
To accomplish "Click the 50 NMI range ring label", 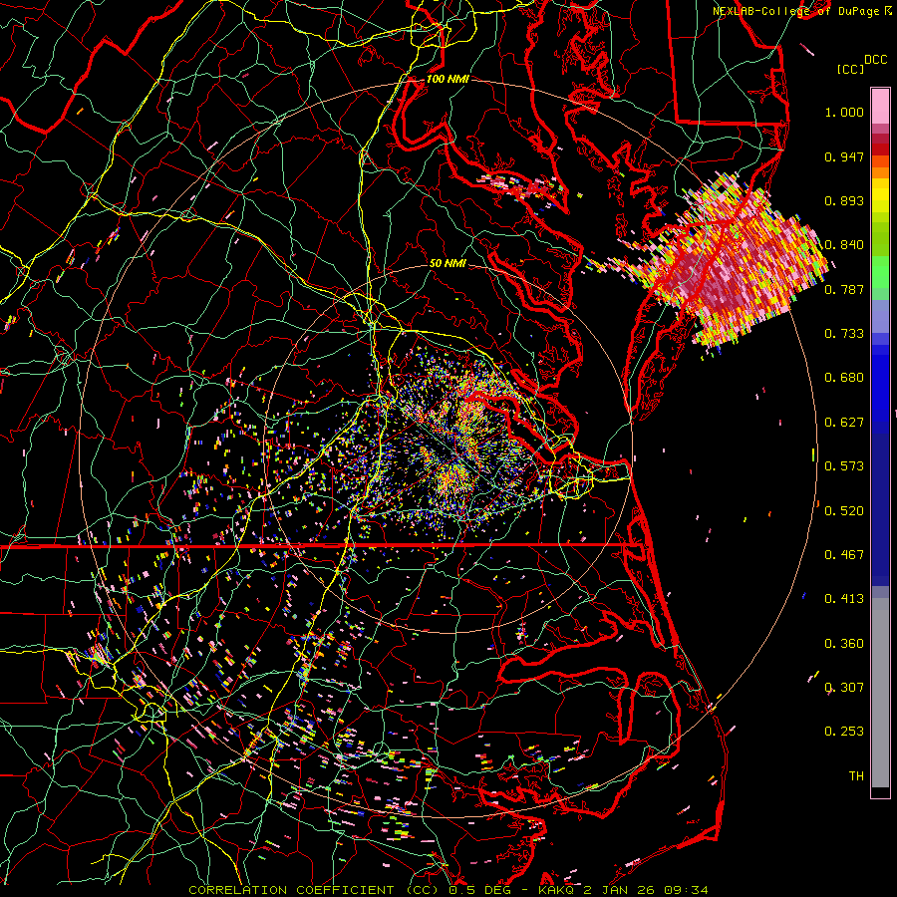I will point(448,263).
